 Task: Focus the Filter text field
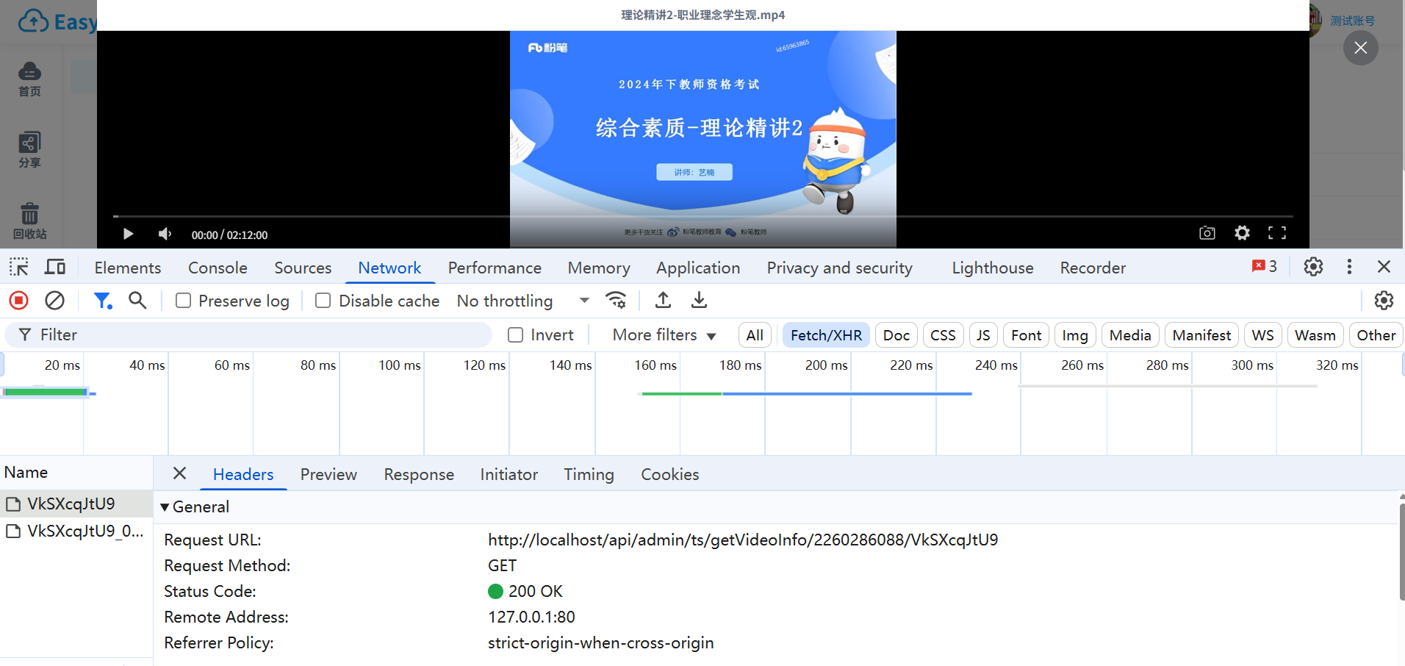pos(248,334)
